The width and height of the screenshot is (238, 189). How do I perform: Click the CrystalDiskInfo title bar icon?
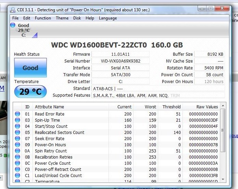click(x=13, y=10)
